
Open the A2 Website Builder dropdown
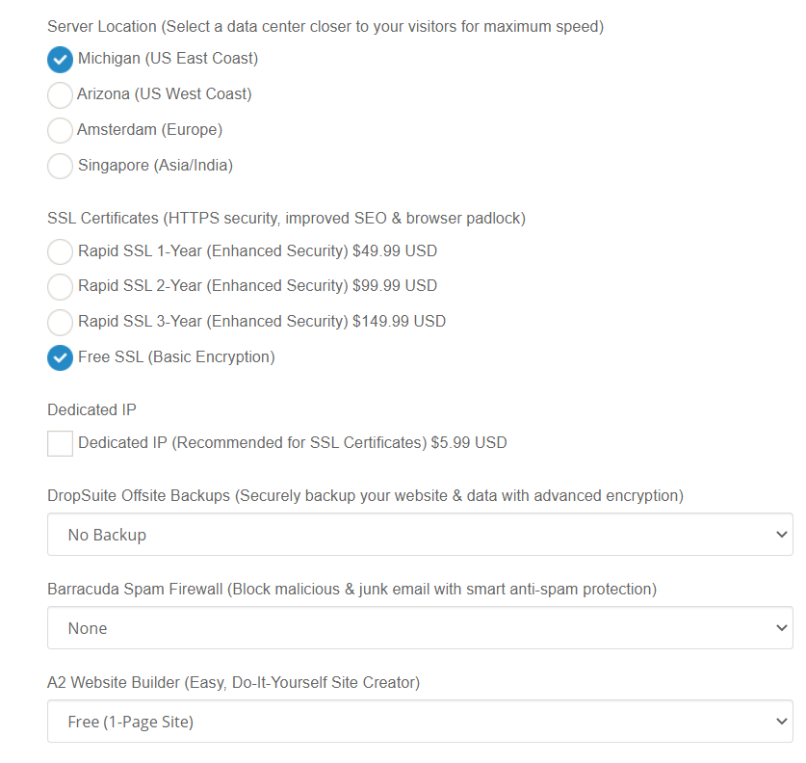[x=420, y=721]
